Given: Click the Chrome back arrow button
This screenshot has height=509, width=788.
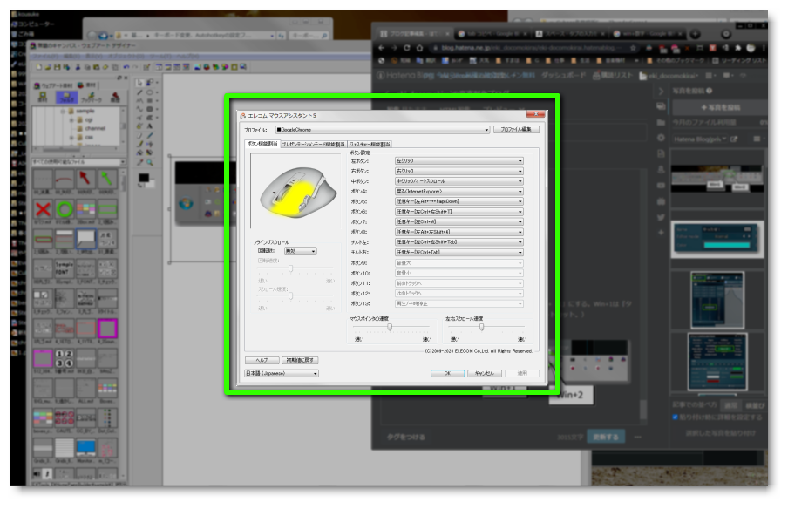Looking at the screenshot, I should 382,48.
